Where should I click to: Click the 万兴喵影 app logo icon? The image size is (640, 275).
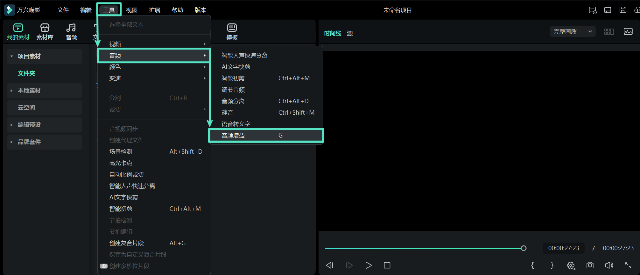9,10
